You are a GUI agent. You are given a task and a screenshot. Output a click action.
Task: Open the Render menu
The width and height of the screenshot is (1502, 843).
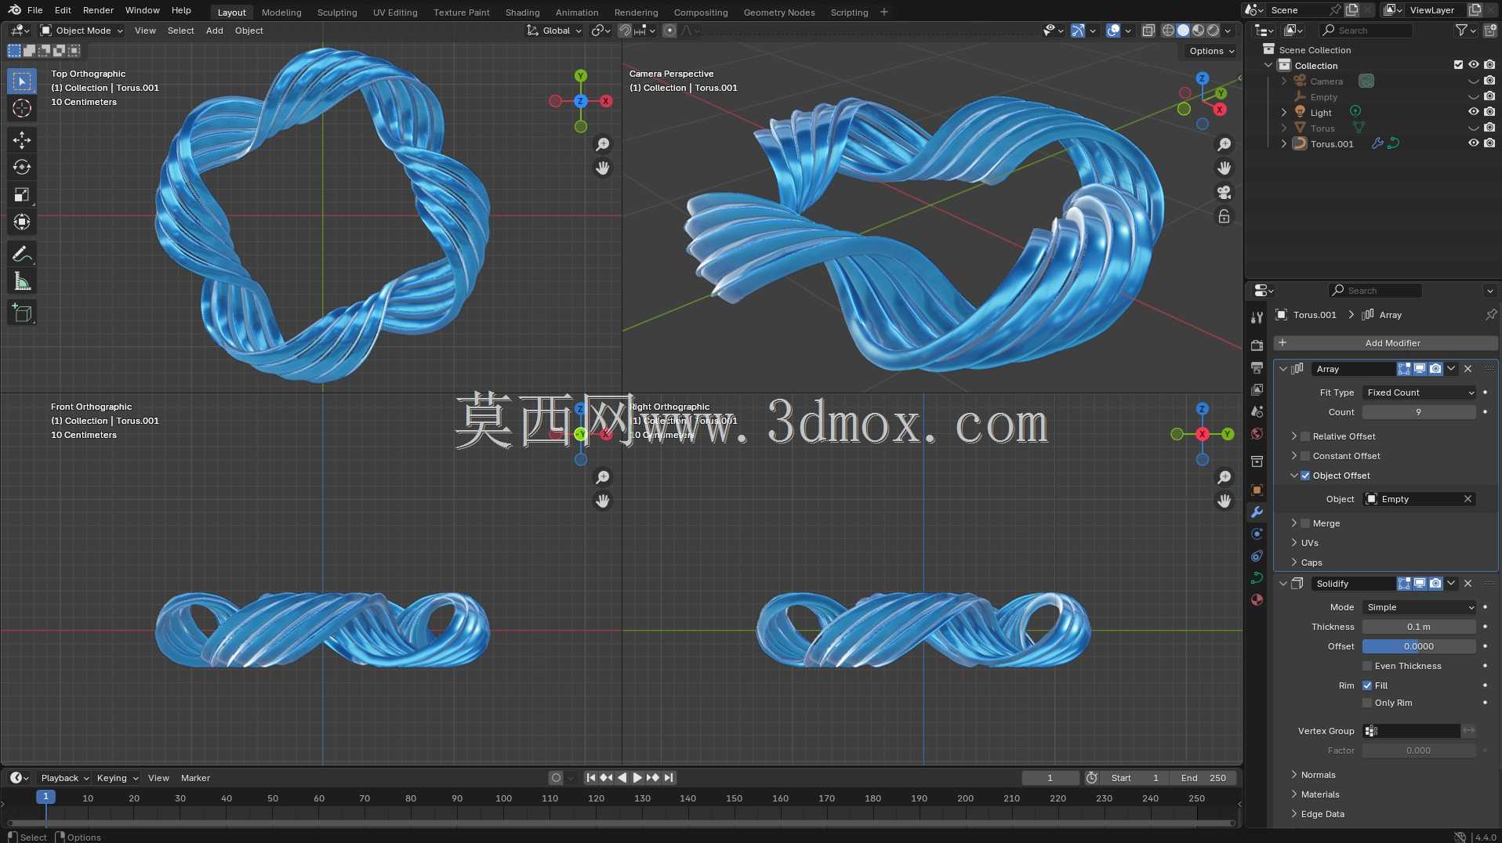98,10
